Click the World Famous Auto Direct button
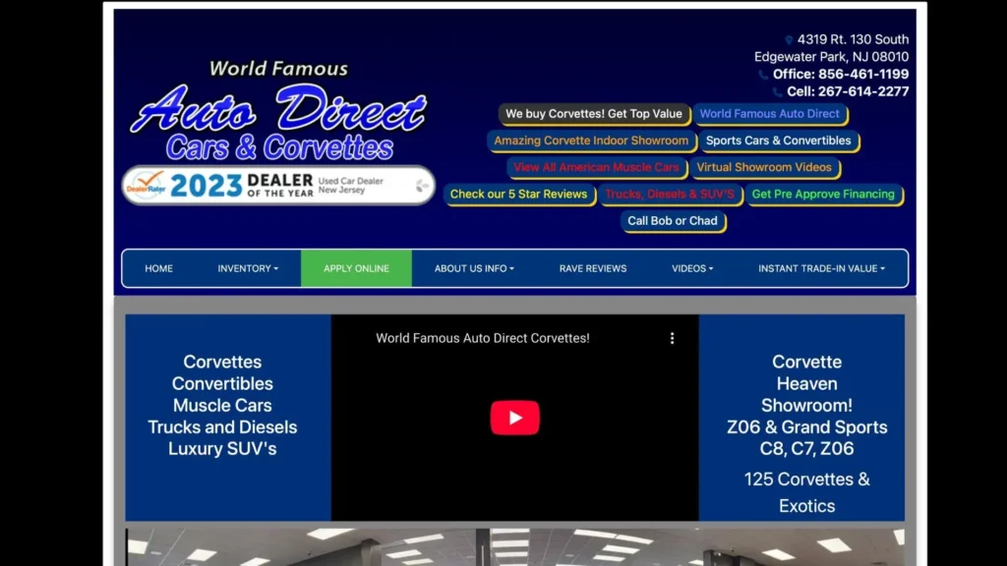Image resolution: width=1007 pixels, height=566 pixels. point(769,114)
